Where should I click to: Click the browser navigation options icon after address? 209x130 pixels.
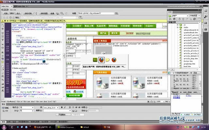click(x=81, y=18)
